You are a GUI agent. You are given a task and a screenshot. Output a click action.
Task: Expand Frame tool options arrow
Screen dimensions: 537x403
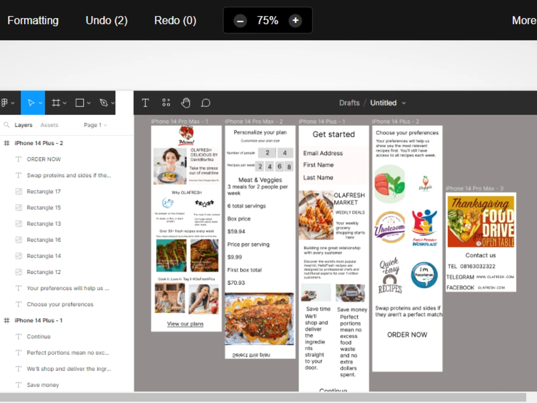pos(64,103)
